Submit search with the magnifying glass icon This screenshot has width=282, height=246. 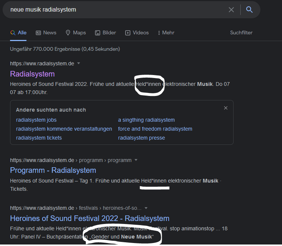249,10
